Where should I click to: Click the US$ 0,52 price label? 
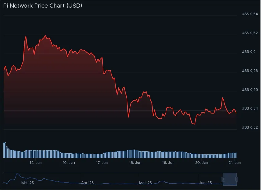pos(249,127)
